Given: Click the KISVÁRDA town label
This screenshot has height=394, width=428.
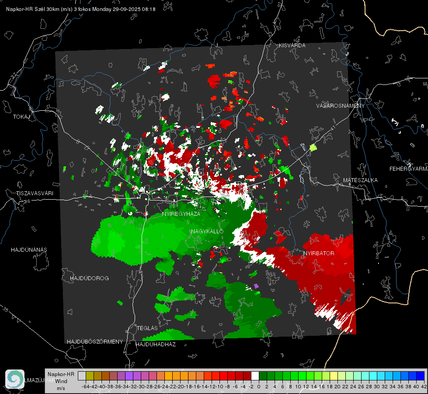Looking at the screenshot, I should pos(292,46).
